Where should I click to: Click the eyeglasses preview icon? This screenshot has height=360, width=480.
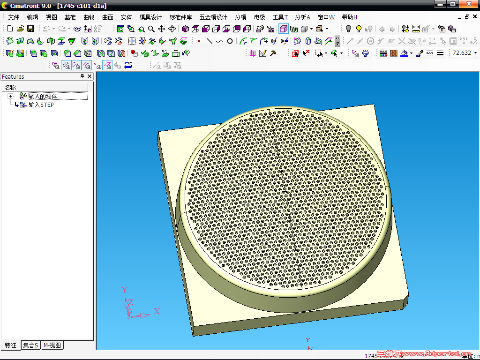(x=77, y=29)
